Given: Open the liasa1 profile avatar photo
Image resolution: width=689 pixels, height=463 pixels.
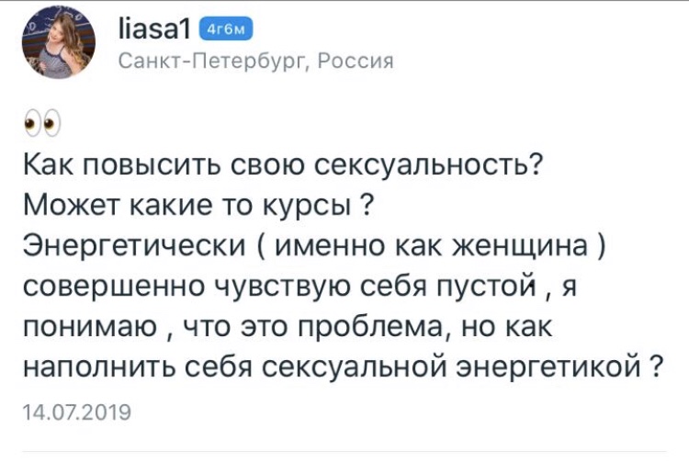Looking at the screenshot, I should [59, 42].
